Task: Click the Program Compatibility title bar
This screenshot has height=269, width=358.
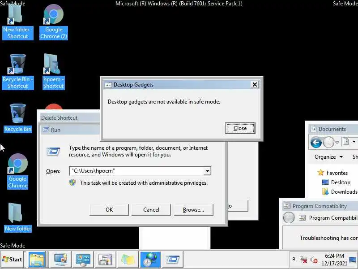Action: (x=320, y=206)
